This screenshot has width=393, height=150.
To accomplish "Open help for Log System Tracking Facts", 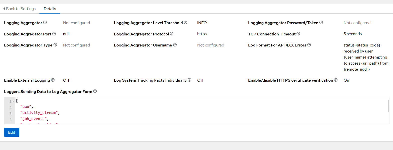I will point(189,80).
